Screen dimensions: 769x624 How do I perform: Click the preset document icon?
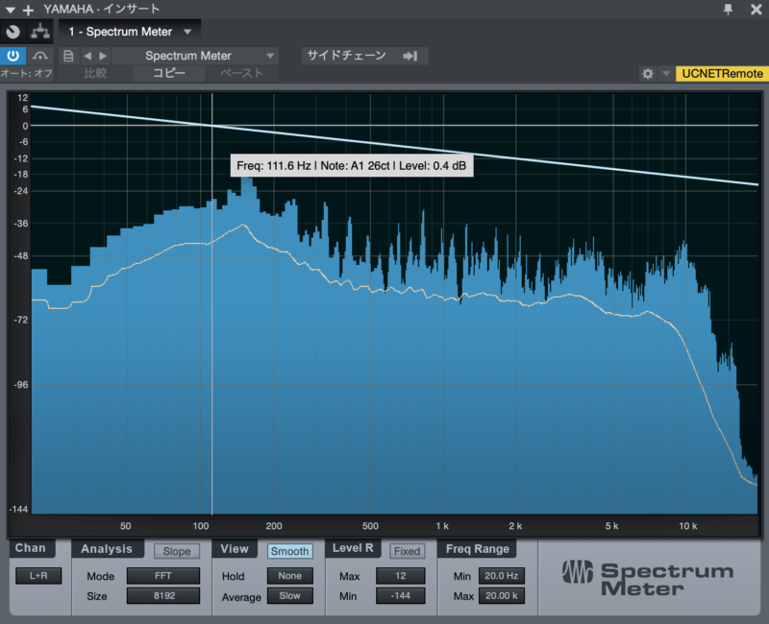(x=67, y=56)
